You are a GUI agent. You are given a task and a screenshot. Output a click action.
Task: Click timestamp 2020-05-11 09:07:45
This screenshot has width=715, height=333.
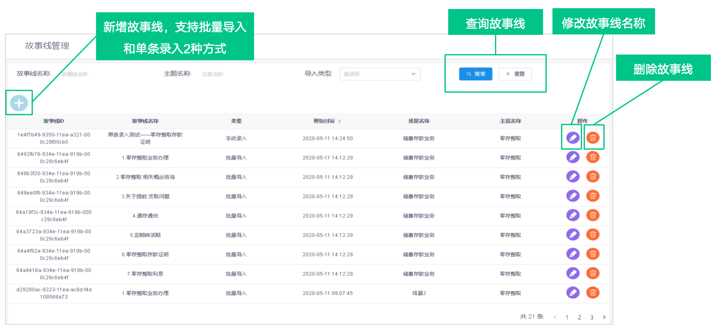point(328,293)
